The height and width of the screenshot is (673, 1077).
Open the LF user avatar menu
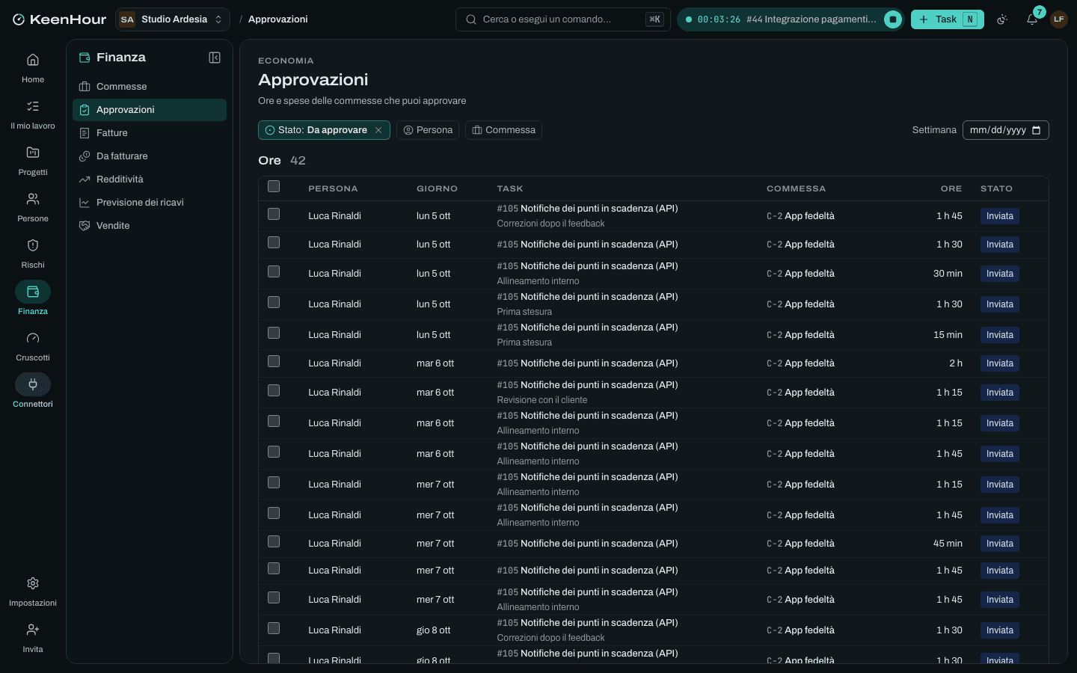(1058, 19)
